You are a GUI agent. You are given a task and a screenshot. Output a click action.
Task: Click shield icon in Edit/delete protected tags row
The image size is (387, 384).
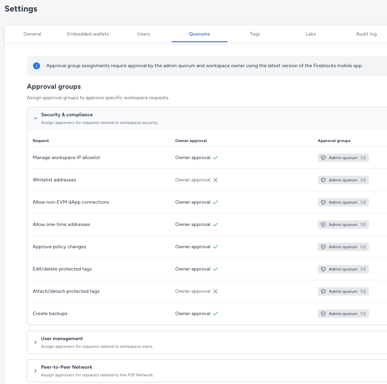(x=323, y=269)
